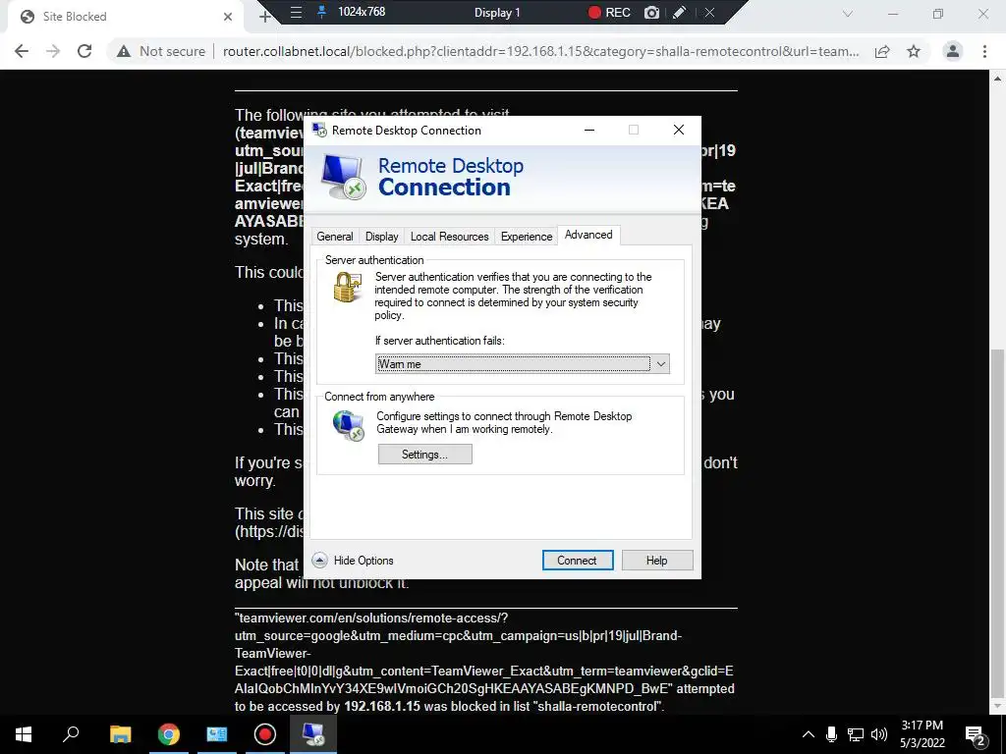The width and height of the screenshot is (1006, 754).
Task: Reload the blocked page in Chrome
Action: [x=84, y=51]
